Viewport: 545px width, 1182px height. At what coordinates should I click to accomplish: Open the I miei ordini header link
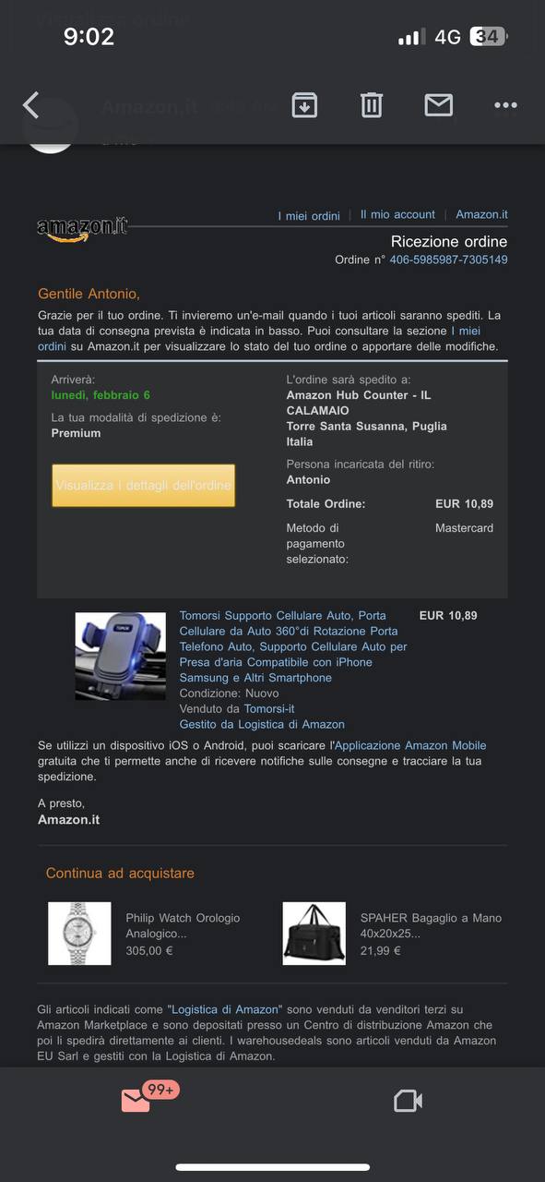point(309,216)
